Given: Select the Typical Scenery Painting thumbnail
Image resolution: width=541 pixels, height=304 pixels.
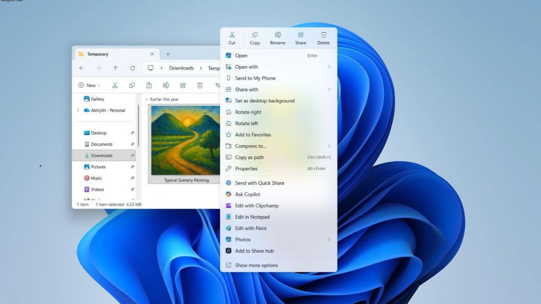Looking at the screenshot, I should tap(186, 140).
